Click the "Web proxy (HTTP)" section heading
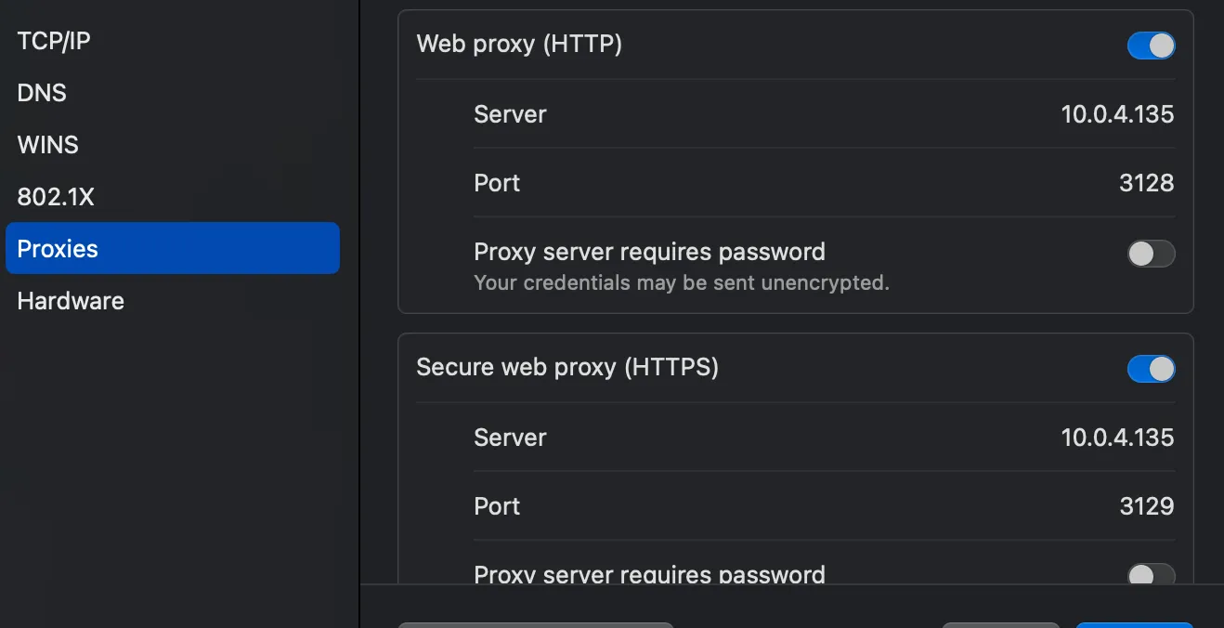Viewport: 1224px width, 628px height. [519, 44]
